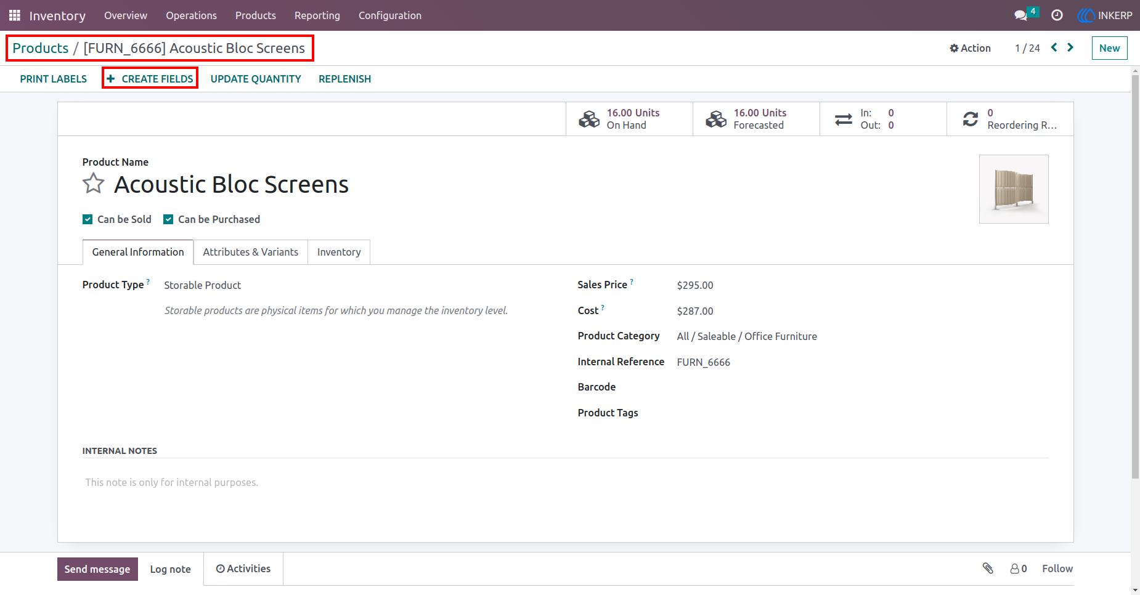Navigate back via Products breadcrumb
The image size is (1140, 595).
pyautogui.click(x=41, y=48)
